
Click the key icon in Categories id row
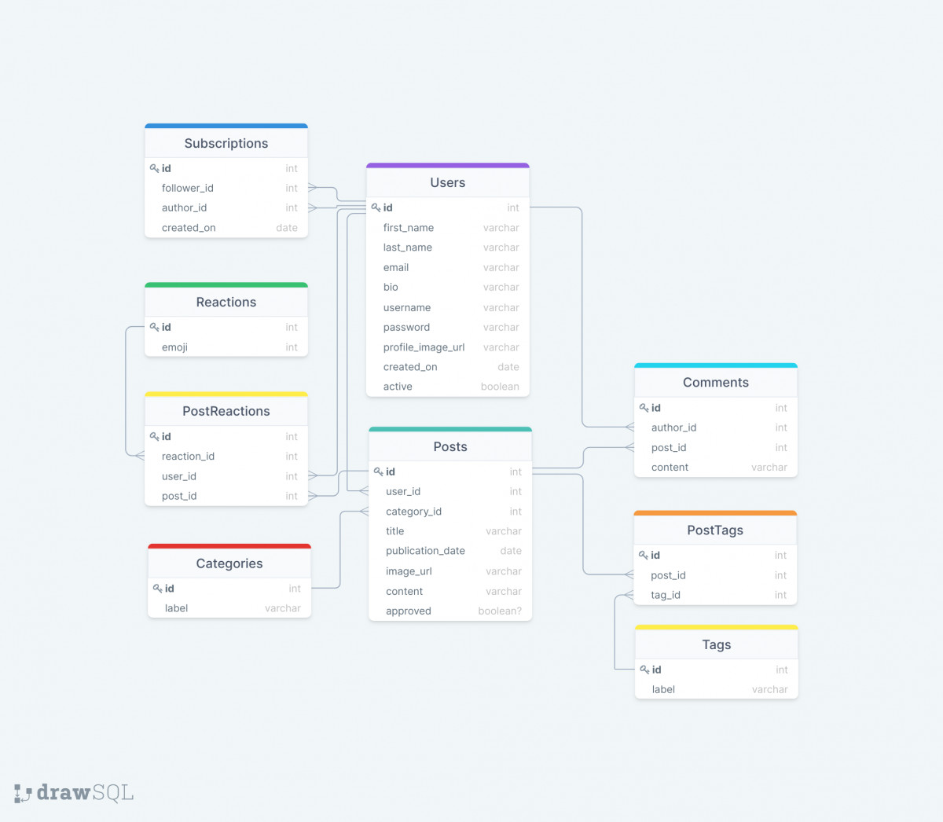point(158,588)
